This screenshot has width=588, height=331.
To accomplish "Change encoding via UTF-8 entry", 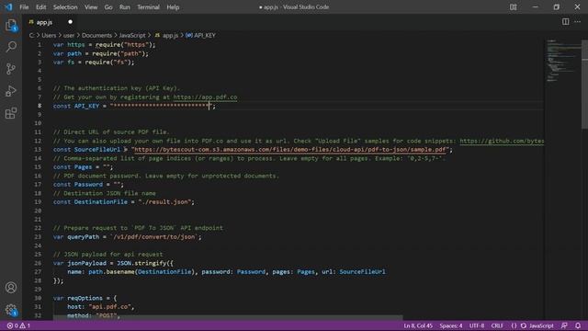I will click(x=477, y=325).
